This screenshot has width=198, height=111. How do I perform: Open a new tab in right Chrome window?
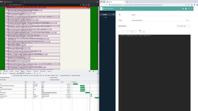click(x=127, y=2)
